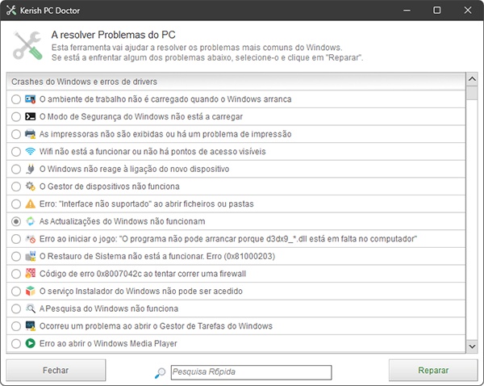Viewport: 484px width, 386px height.
Task: Select radio for System Restore error 0x81000203
Action: pyautogui.click(x=16, y=257)
